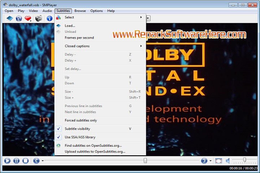Click the Rewind arrow button

click(36, 161)
